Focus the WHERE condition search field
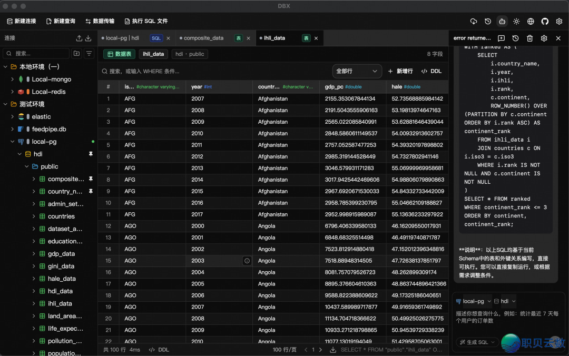 tap(215, 71)
